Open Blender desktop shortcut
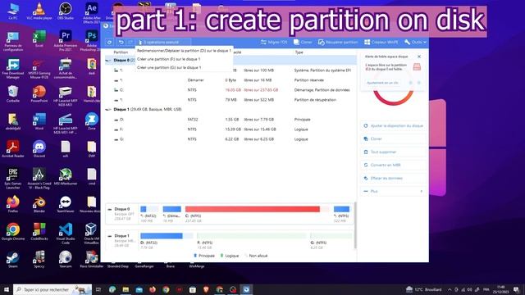Screen dimensions: 525x295 click(39, 204)
